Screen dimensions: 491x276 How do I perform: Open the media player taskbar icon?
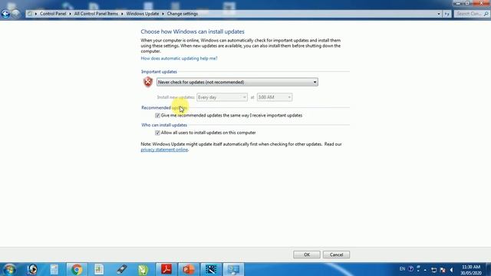[32, 269]
